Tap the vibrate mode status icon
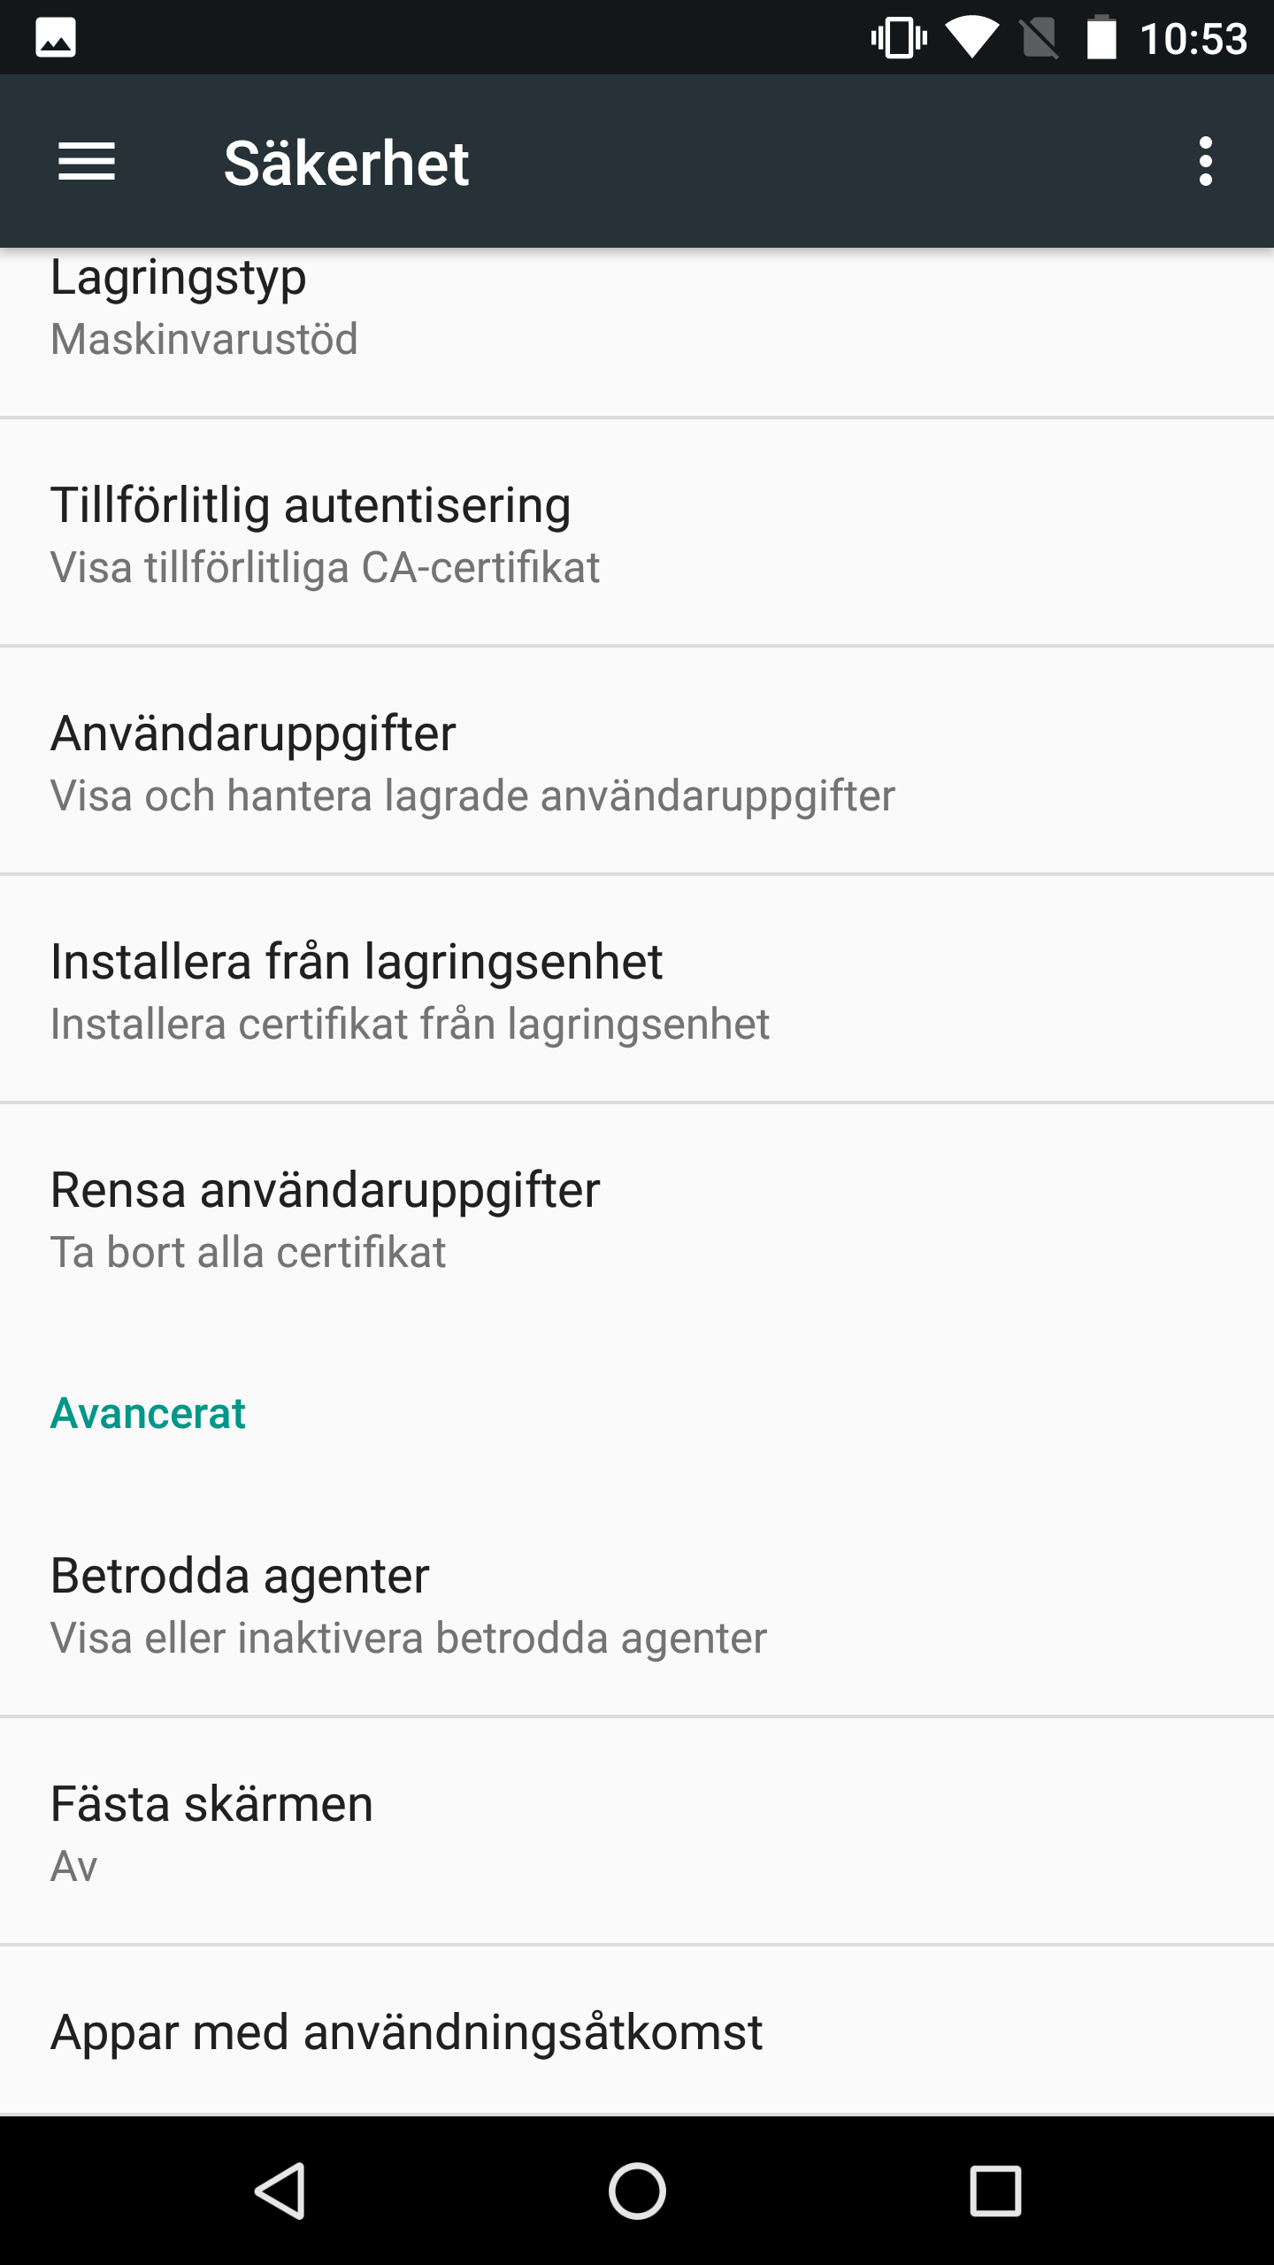 [899, 38]
